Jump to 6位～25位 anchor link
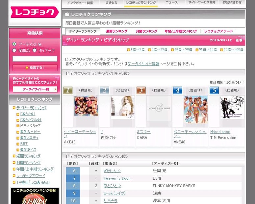The height and width of the screenshot is (204, 255). click(x=160, y=49)
